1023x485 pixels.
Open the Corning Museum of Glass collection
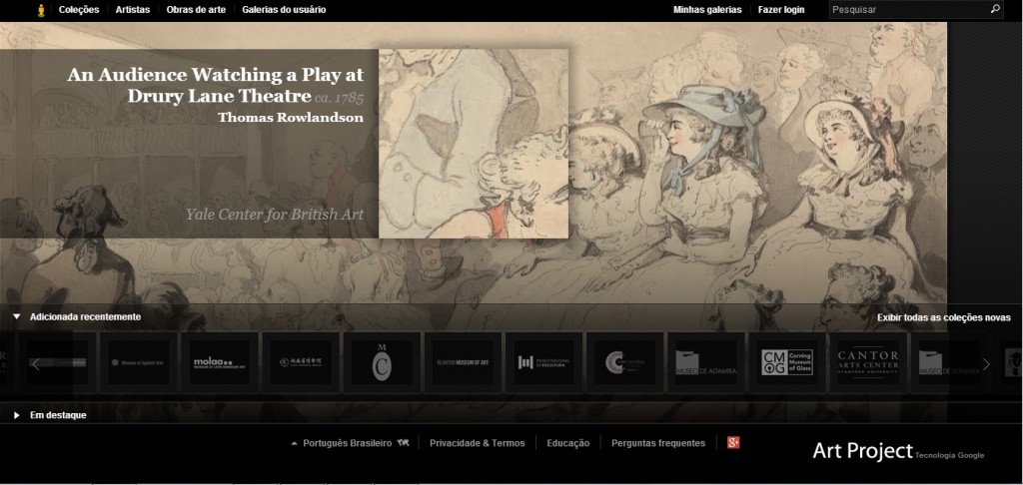(787, 362)
